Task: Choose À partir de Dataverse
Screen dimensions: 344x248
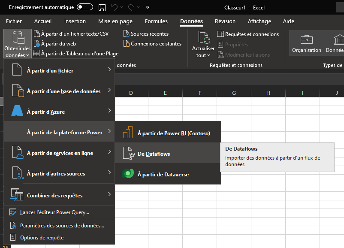Action: tap(168, 174)
